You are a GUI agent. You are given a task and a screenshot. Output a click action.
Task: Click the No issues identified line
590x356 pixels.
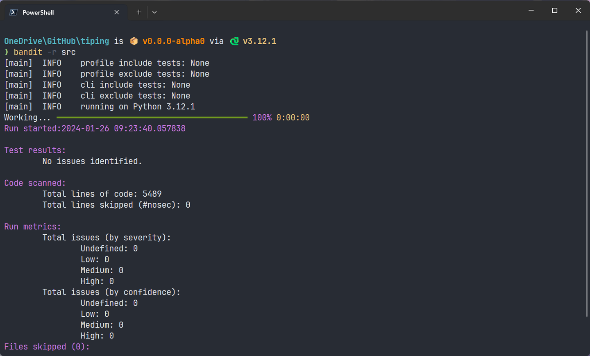[92, 161]
